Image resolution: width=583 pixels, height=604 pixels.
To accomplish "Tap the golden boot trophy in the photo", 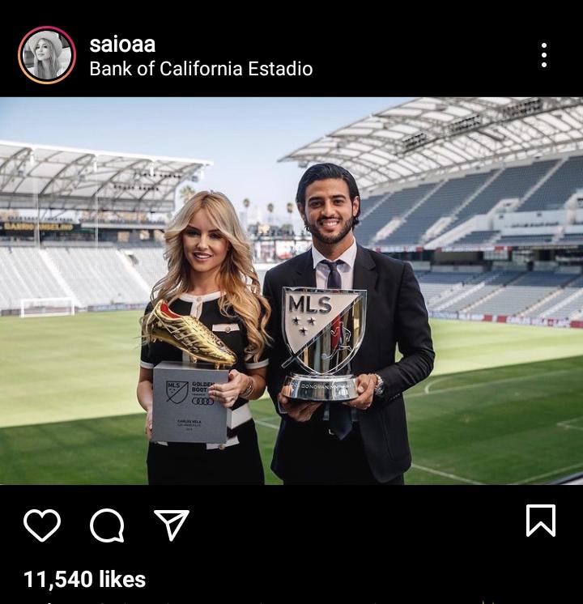I will [189, 334].
